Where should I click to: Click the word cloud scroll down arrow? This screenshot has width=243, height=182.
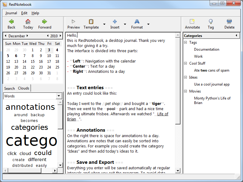(x=60, y=165)
